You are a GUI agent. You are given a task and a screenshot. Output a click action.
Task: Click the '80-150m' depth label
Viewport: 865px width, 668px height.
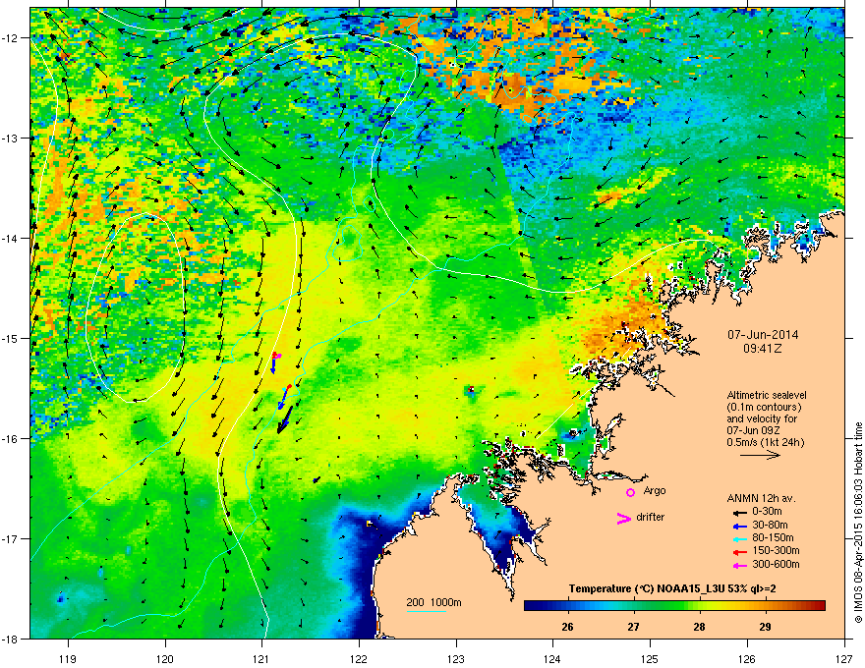coord(773,537)
